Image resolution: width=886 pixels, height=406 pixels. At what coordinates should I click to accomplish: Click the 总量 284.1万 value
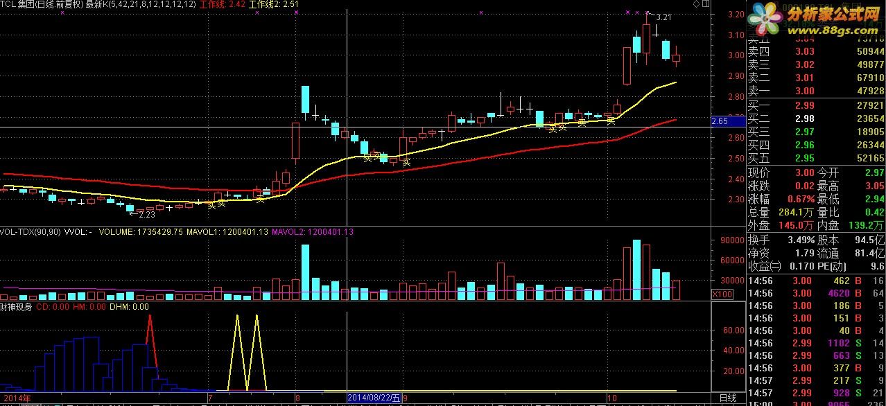(x=796, y=212)
